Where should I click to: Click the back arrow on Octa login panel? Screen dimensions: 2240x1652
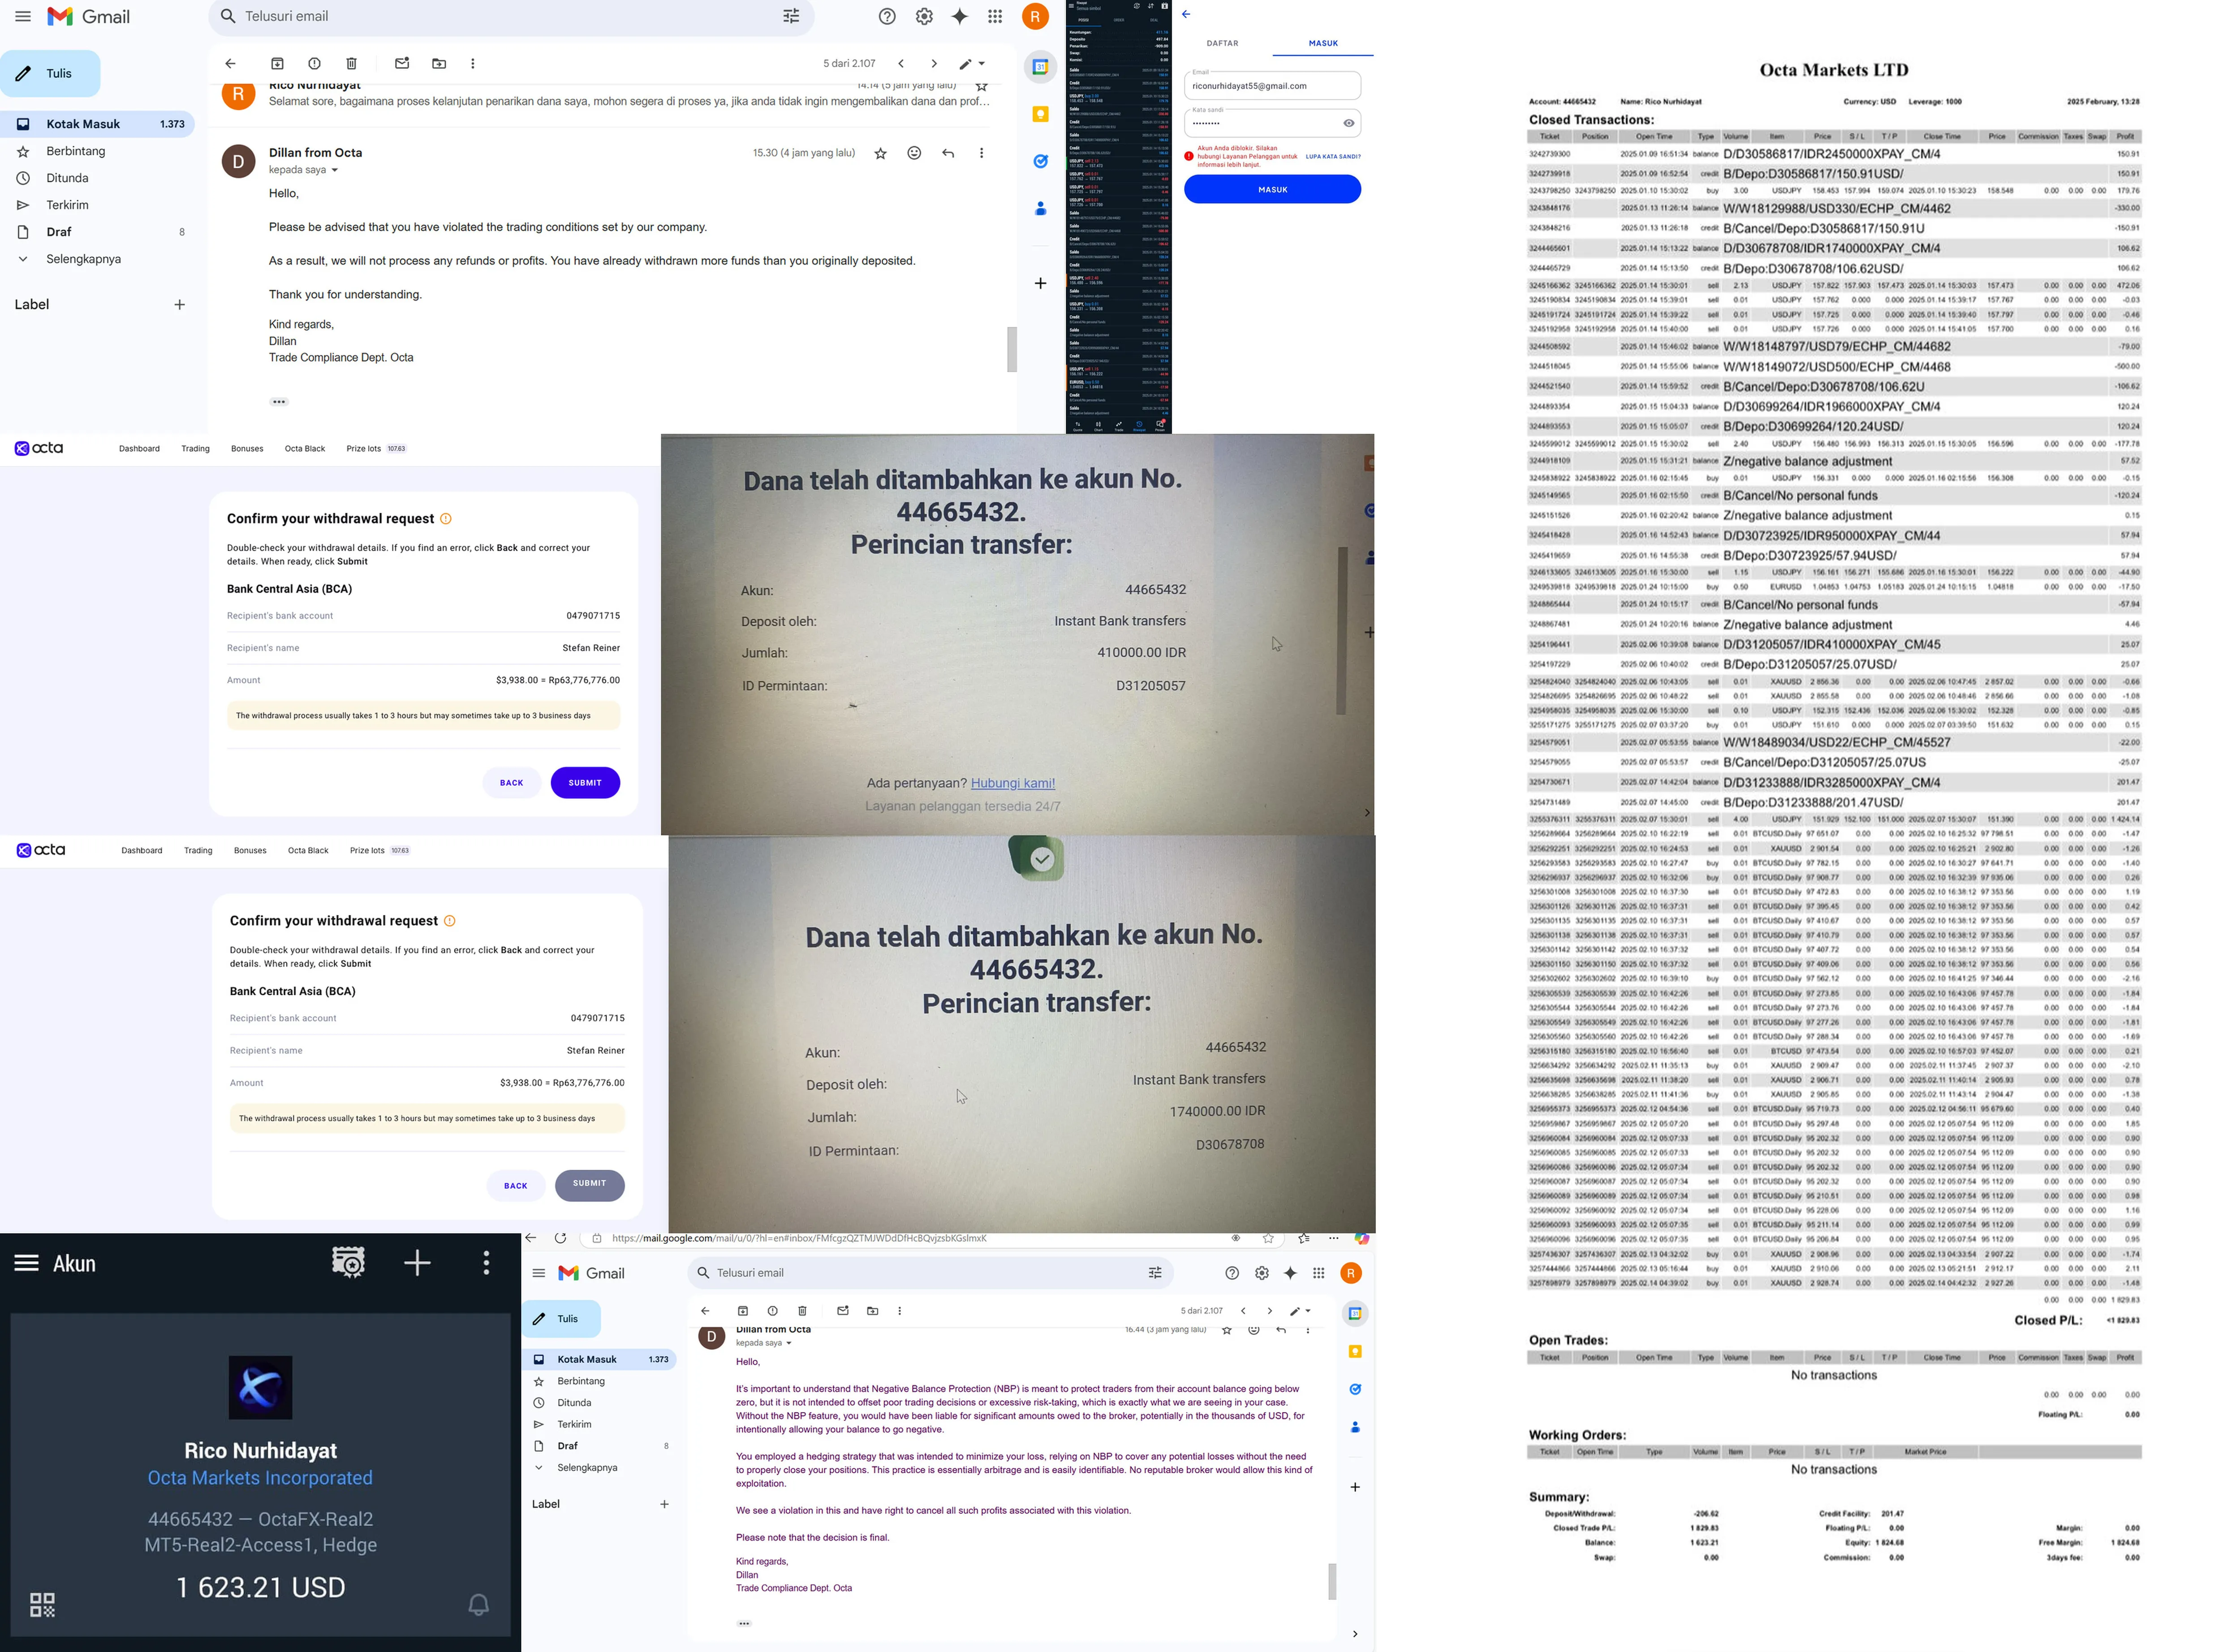click(x=1186, y=14)
